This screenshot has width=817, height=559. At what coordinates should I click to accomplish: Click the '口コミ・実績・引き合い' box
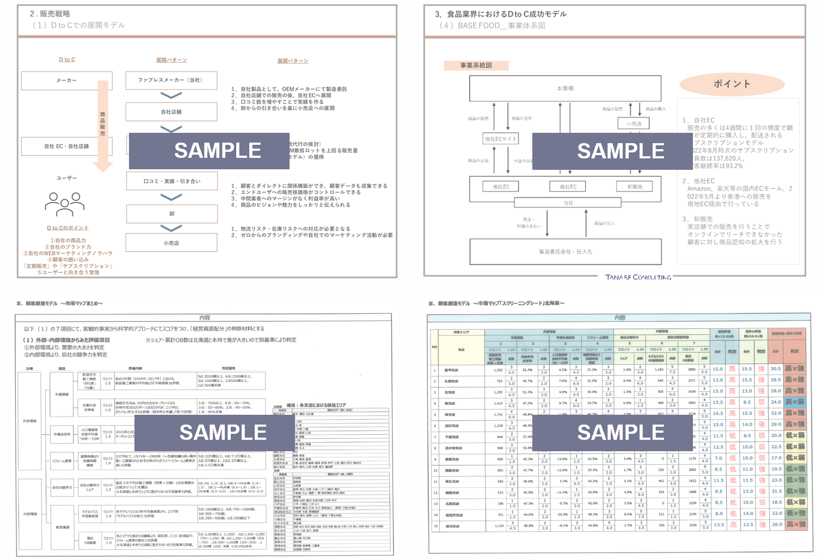(x=171, y=181)
